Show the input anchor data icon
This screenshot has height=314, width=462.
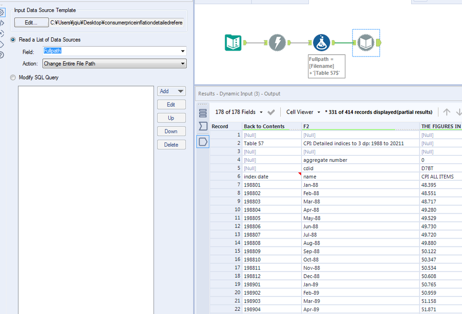(x=203, y=126)
